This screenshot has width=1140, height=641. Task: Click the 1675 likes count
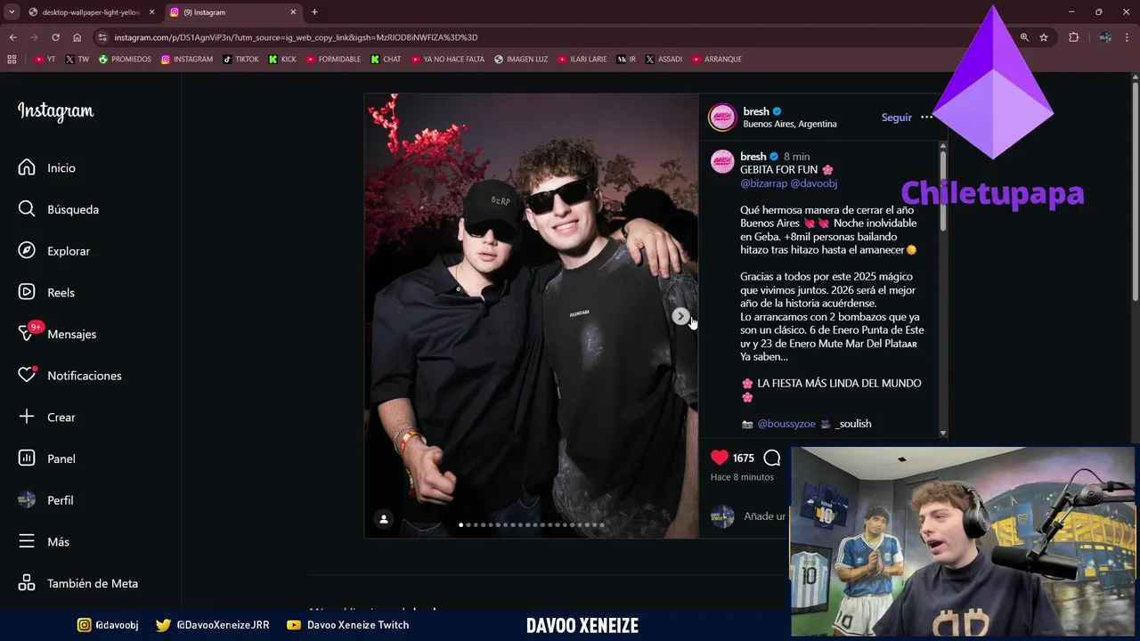[x=743, y=458]
